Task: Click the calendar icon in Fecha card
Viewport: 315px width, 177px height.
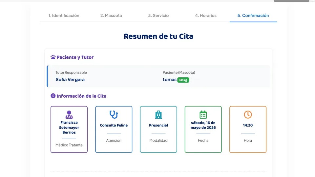Action: [203, 115]
